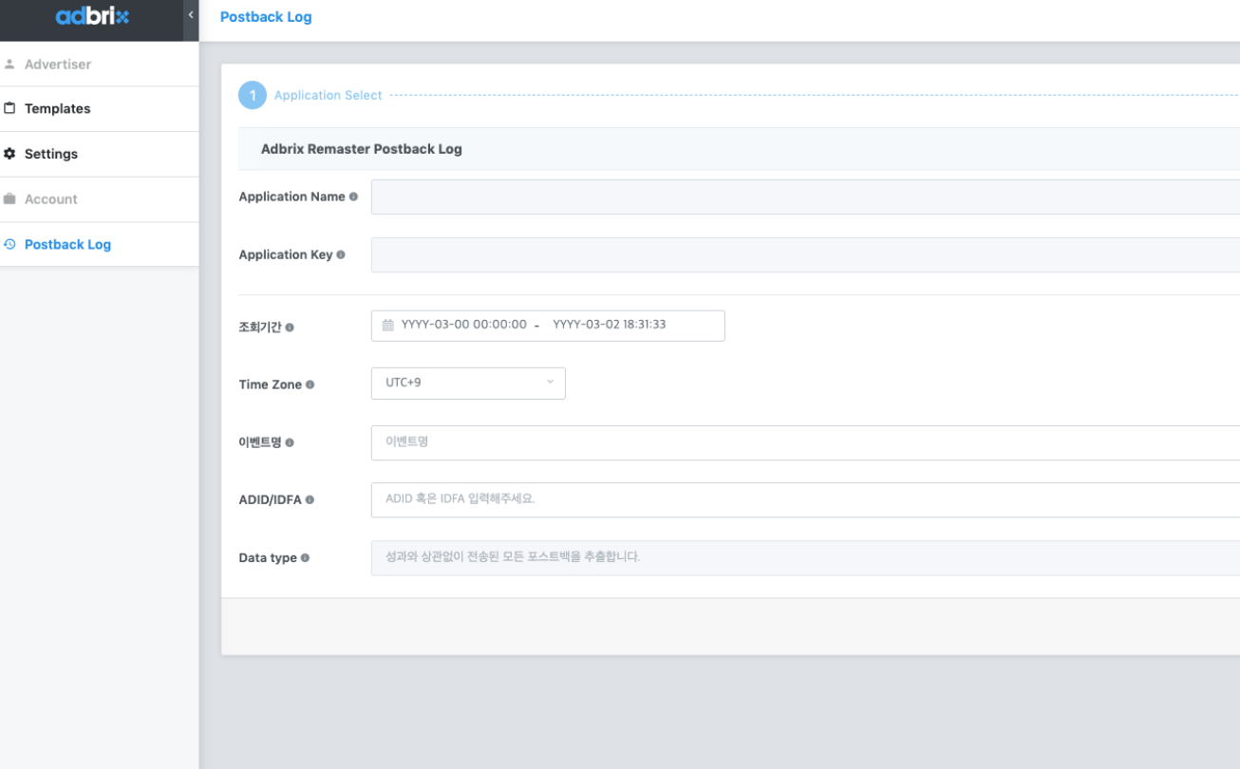Open the Account menu item
The height and width of the screenshot is (769, 1240).
point(99,199)
